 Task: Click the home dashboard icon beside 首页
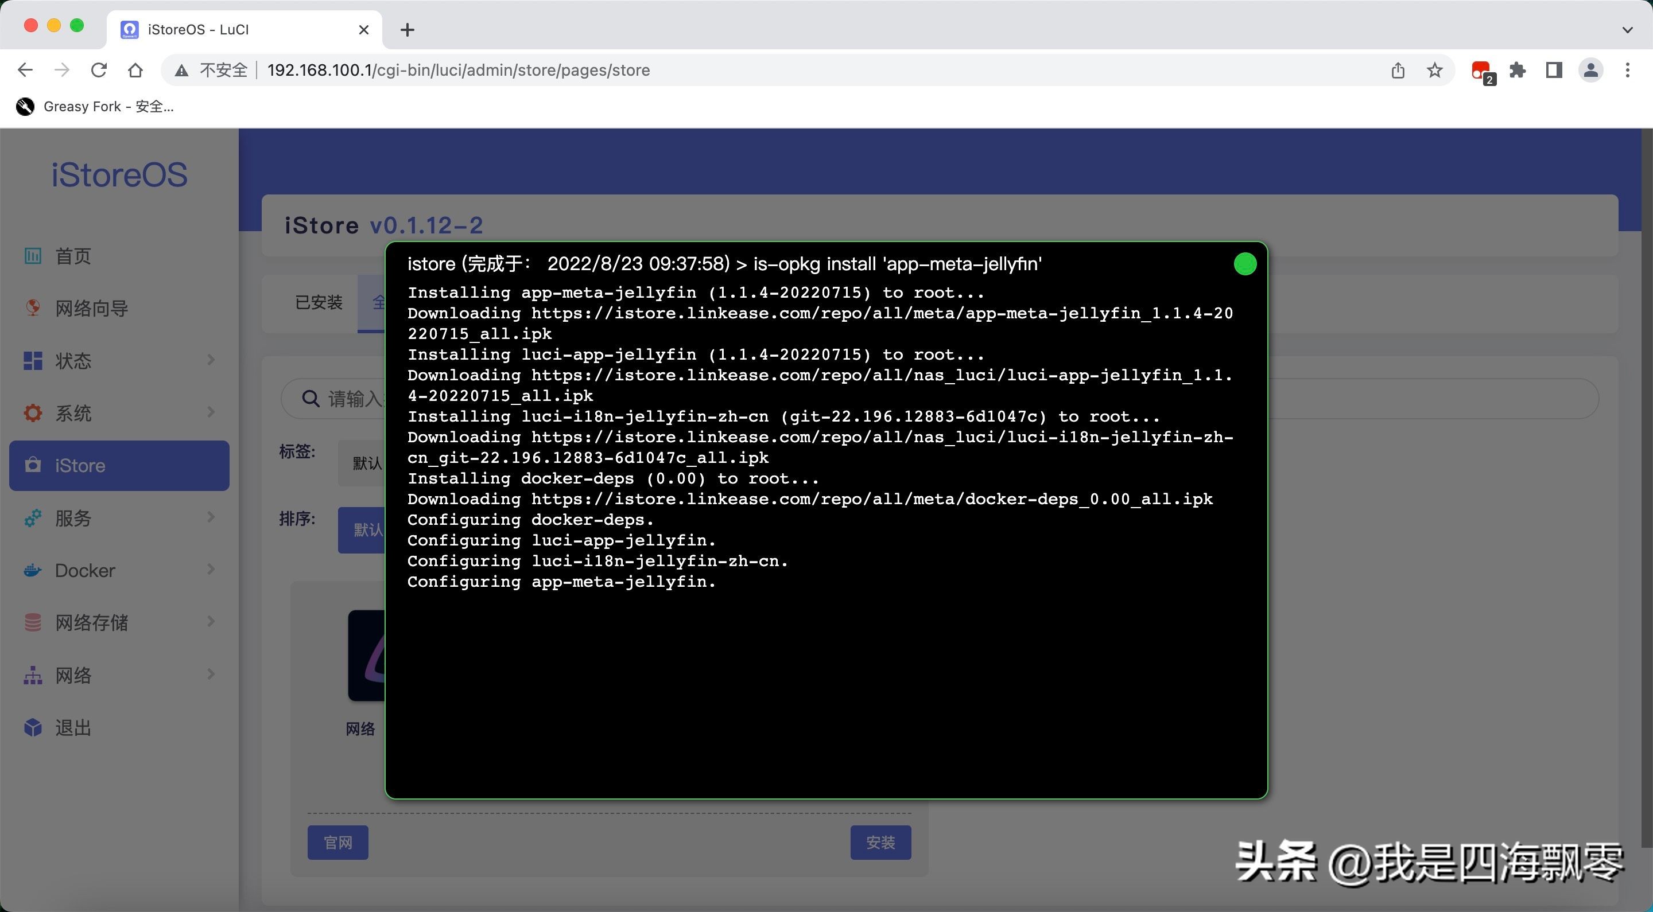pos(33,256)
